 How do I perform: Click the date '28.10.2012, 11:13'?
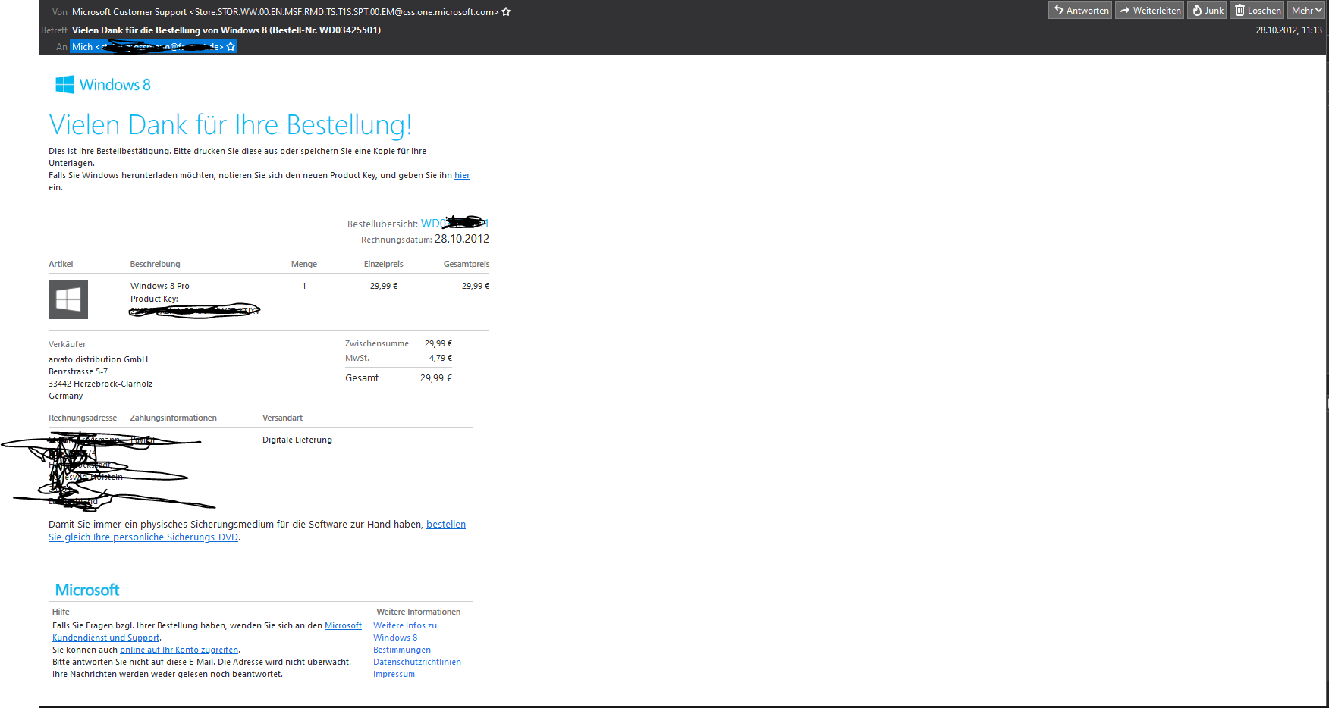coord(1289,30)
